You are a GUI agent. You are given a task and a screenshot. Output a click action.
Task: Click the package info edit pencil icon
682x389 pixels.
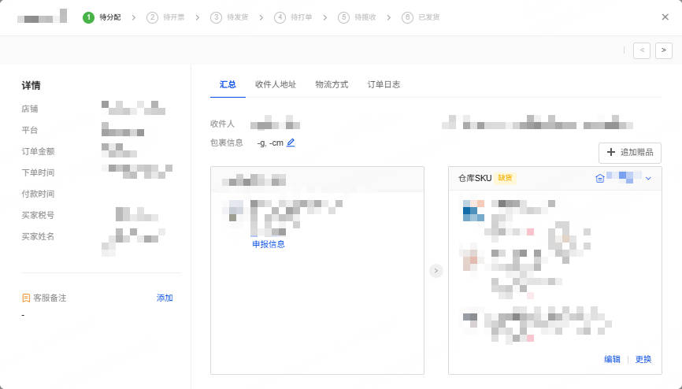pyautogui.click(x=291, y=143)
